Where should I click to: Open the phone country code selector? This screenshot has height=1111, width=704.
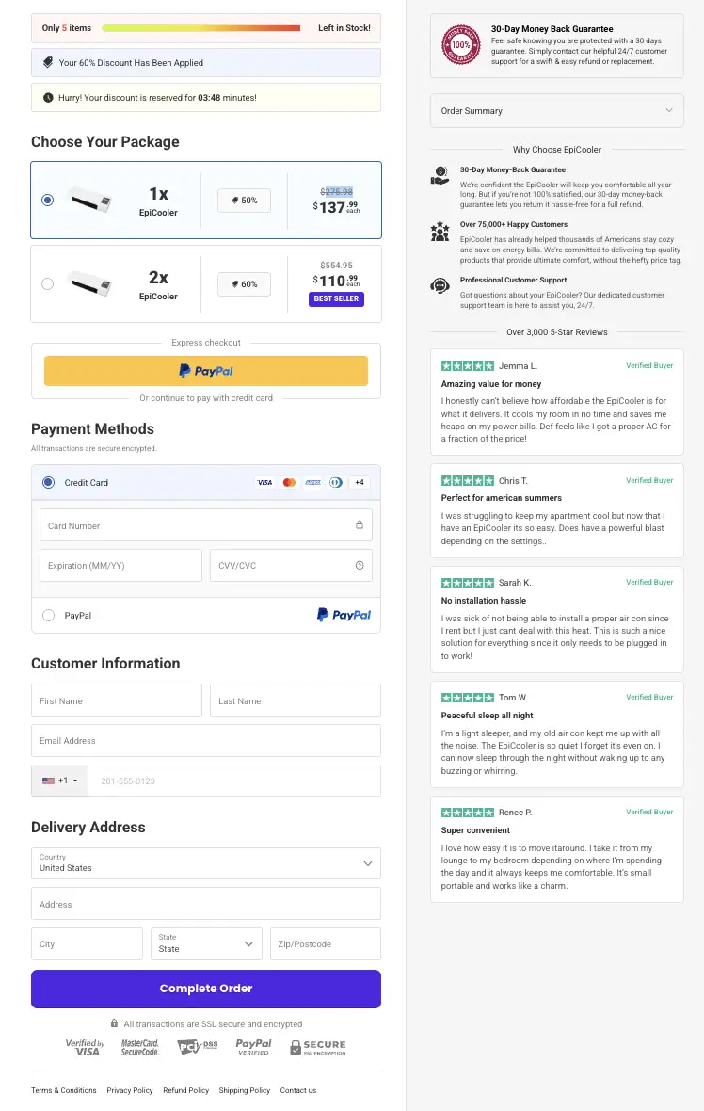pyautogui.click(x=59, y=781)
